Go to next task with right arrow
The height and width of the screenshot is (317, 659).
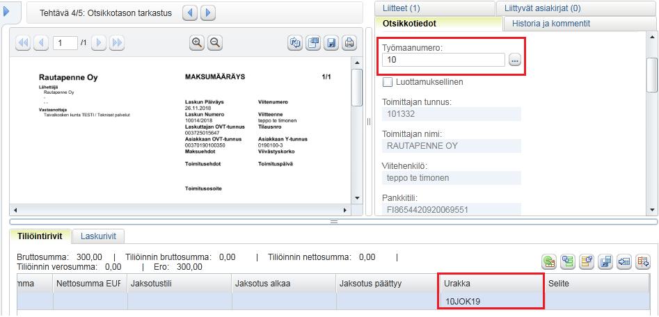pos(208,13)
